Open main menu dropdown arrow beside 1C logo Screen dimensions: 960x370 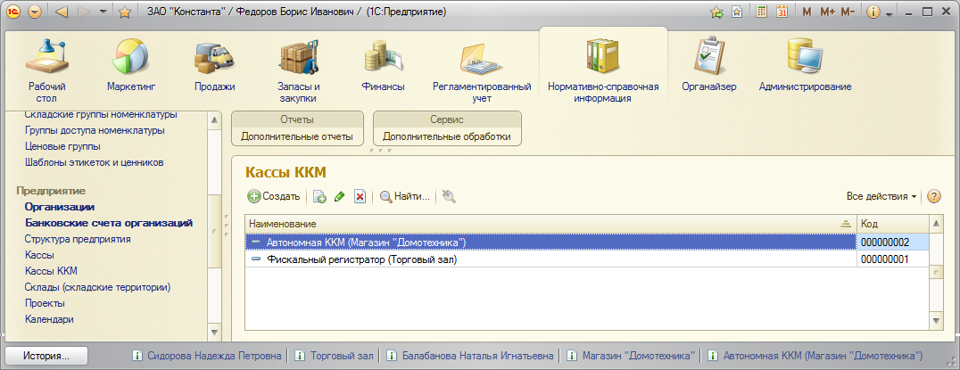34,12
